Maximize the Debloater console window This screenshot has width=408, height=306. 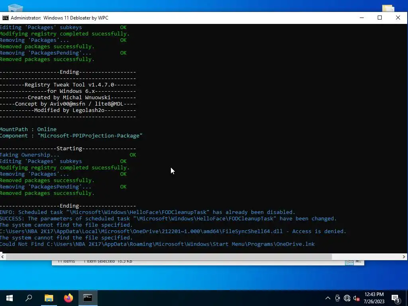tap(380, 18)
